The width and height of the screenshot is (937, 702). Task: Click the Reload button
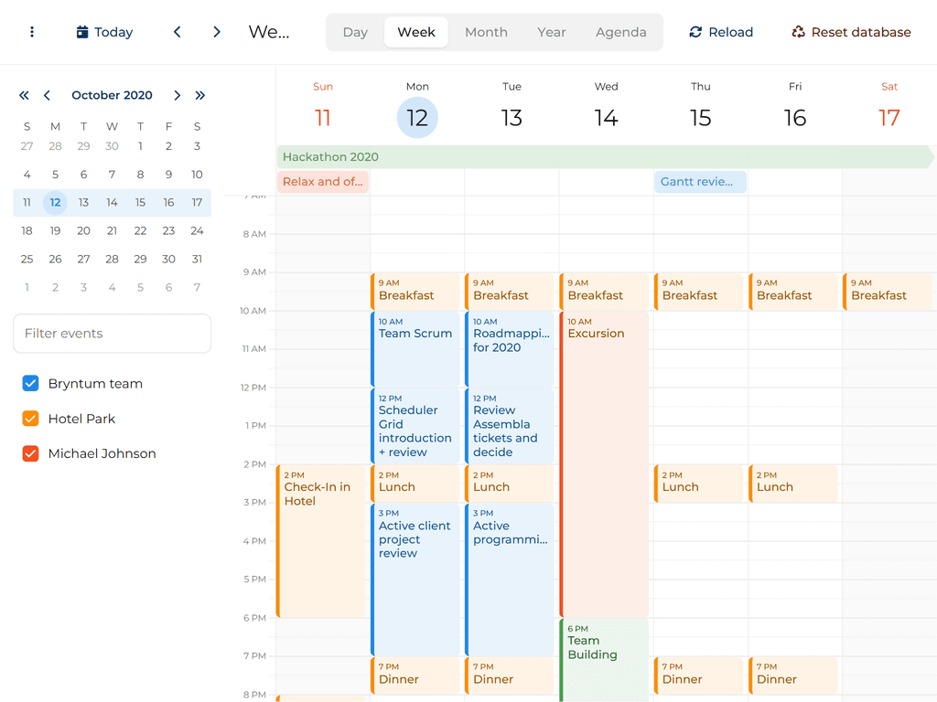tap(721, 32)
